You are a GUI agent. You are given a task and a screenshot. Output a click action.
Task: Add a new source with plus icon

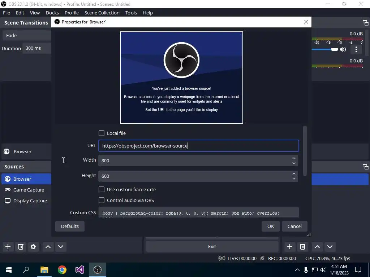pos(8,247)
